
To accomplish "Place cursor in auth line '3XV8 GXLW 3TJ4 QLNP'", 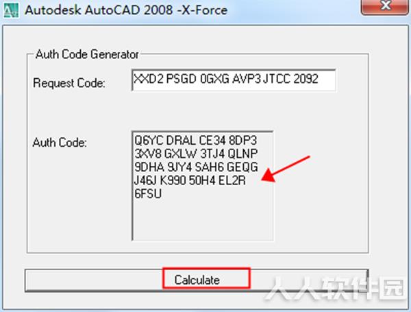I will [196, 154].
